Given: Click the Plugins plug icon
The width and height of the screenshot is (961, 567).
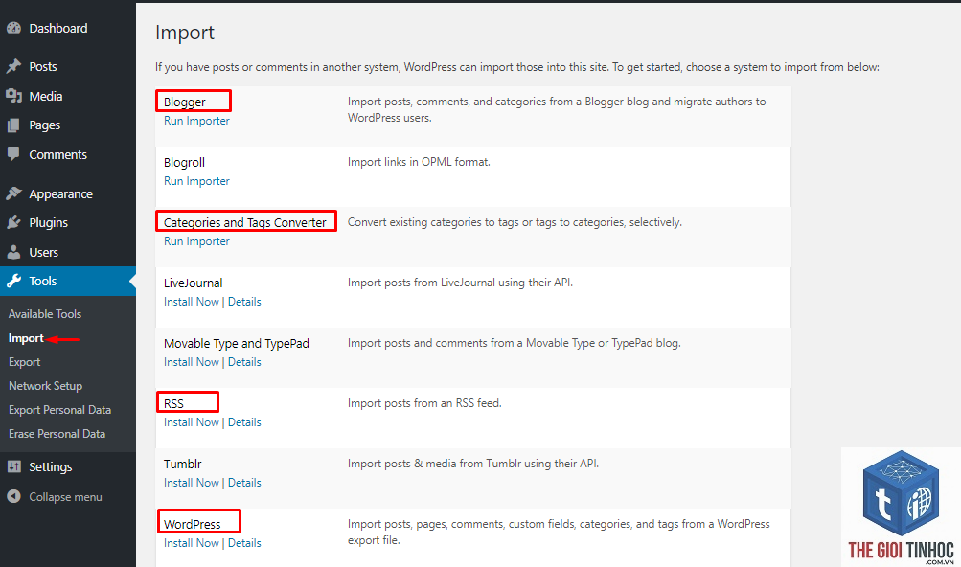Looking at the screenshot, I should (x=13, y=222).
